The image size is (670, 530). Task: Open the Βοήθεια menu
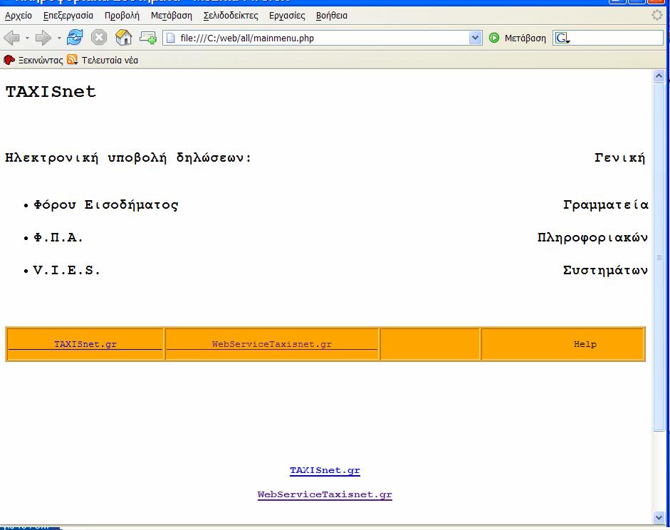[332, 16]
